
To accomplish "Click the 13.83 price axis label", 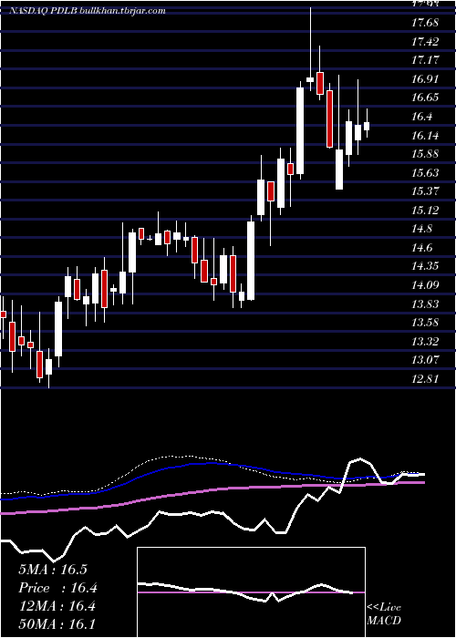I will click(425, 304).
